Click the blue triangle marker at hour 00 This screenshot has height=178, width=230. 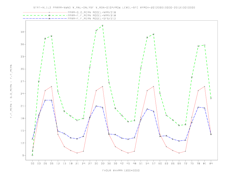tap(33, 139)
